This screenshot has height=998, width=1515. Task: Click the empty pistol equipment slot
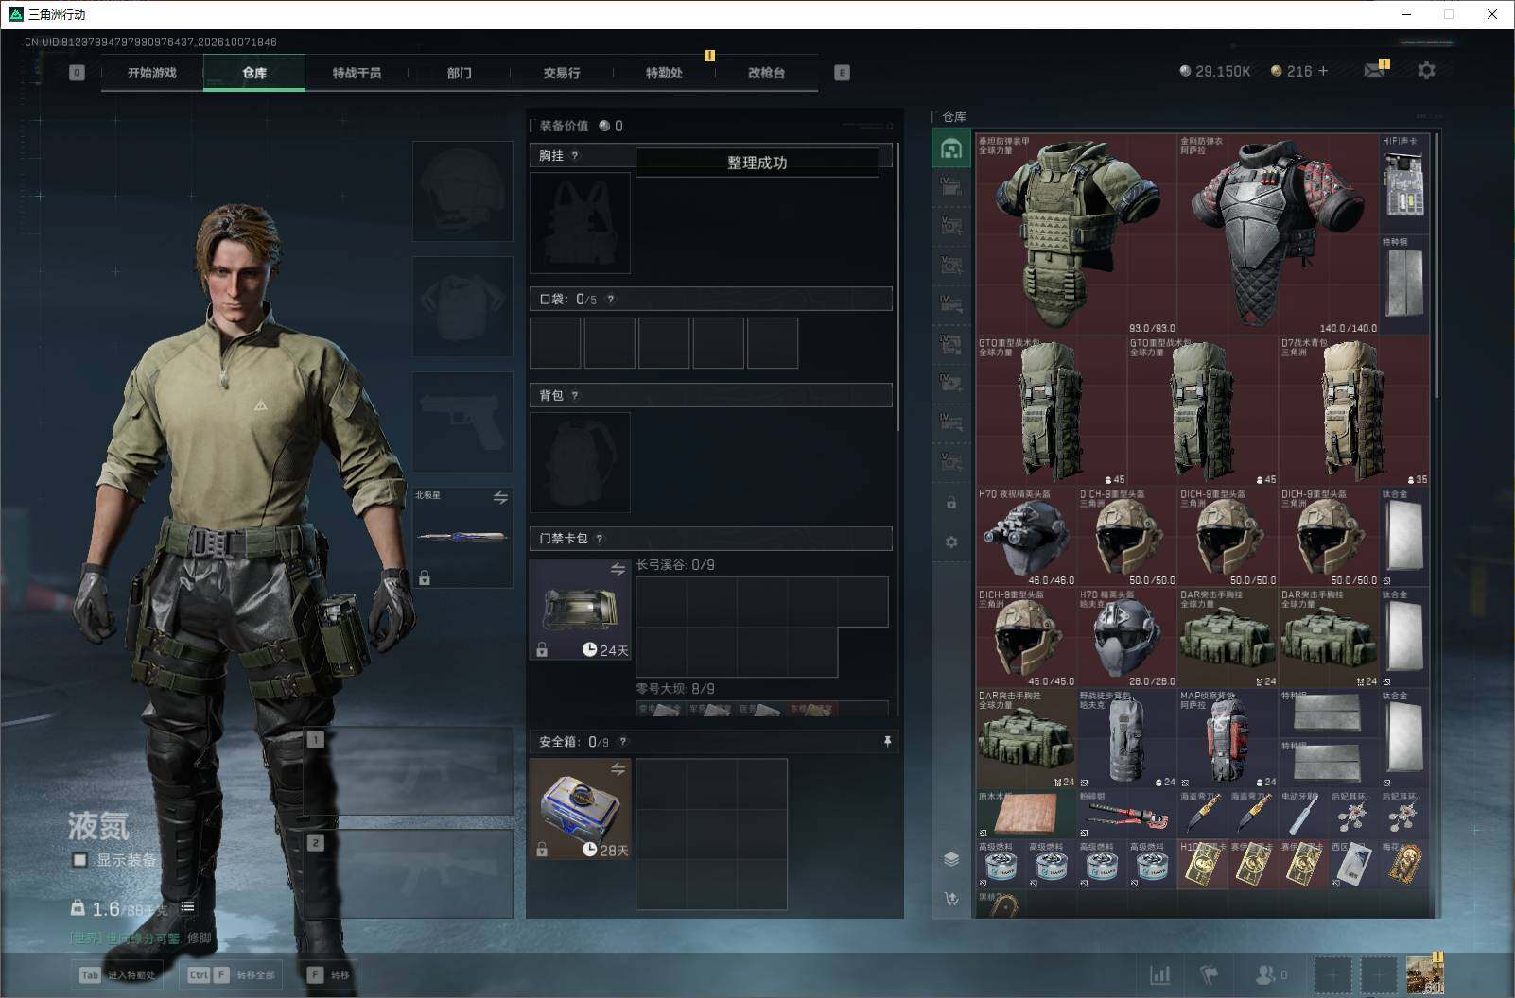[x=462, y=422]
